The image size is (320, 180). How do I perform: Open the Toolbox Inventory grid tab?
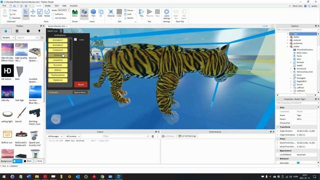17,31
